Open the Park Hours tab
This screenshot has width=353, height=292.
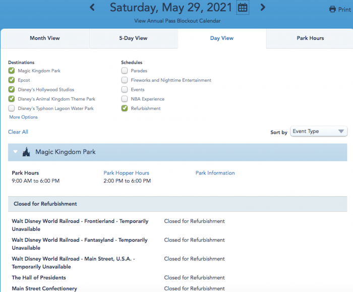310,38
